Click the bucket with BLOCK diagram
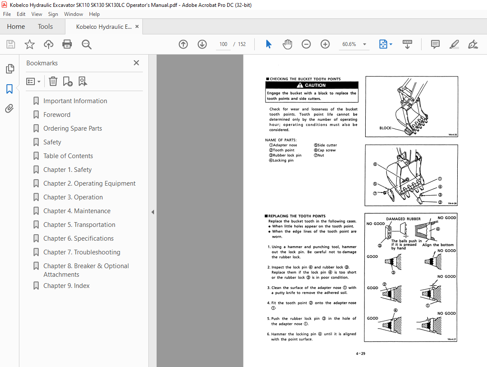Image resolution: width=487 pixels, height=367 pixels. [x=412, y=107]
